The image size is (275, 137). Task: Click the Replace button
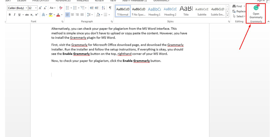click(239, 11)
